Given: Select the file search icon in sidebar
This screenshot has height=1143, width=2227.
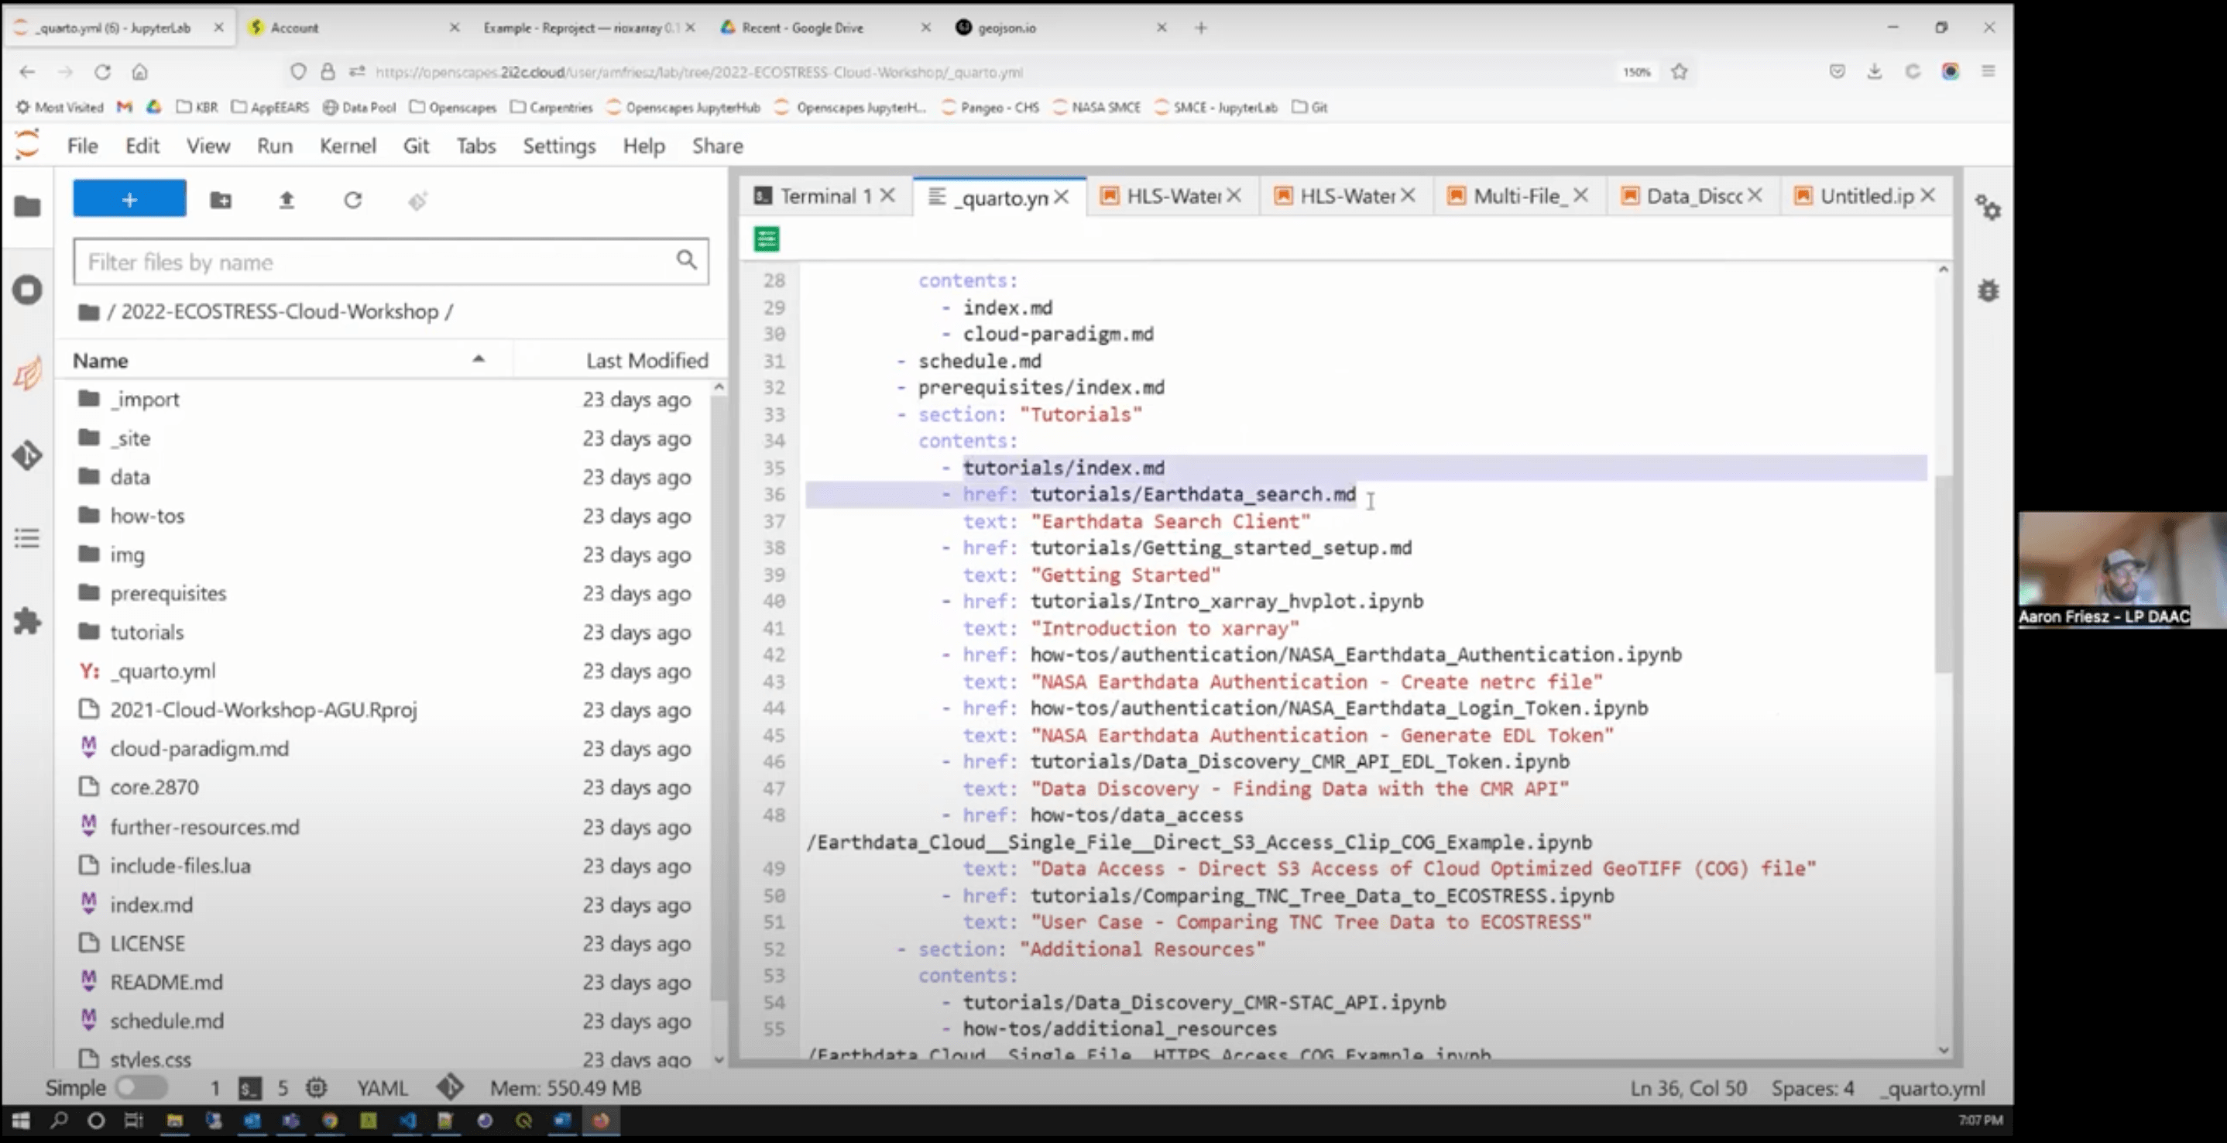Looking at the screenshot, I should click(685, 261).
